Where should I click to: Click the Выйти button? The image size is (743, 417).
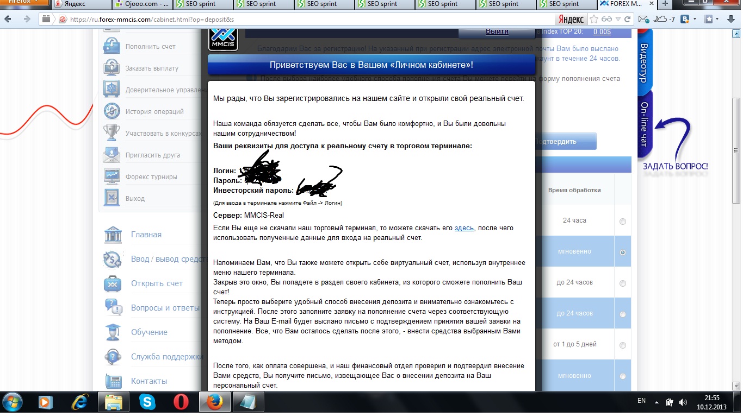497,31
